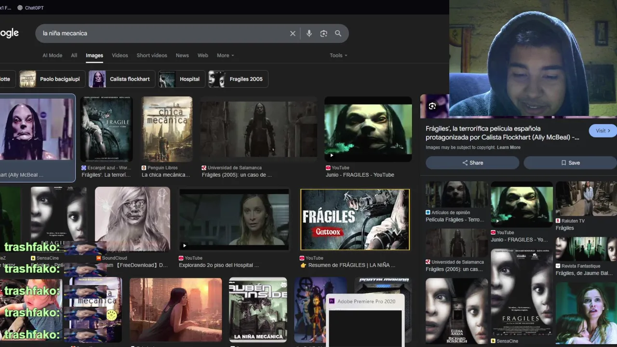
Task: Click Penguin Libros source favicon
Action: pos(144,168)
